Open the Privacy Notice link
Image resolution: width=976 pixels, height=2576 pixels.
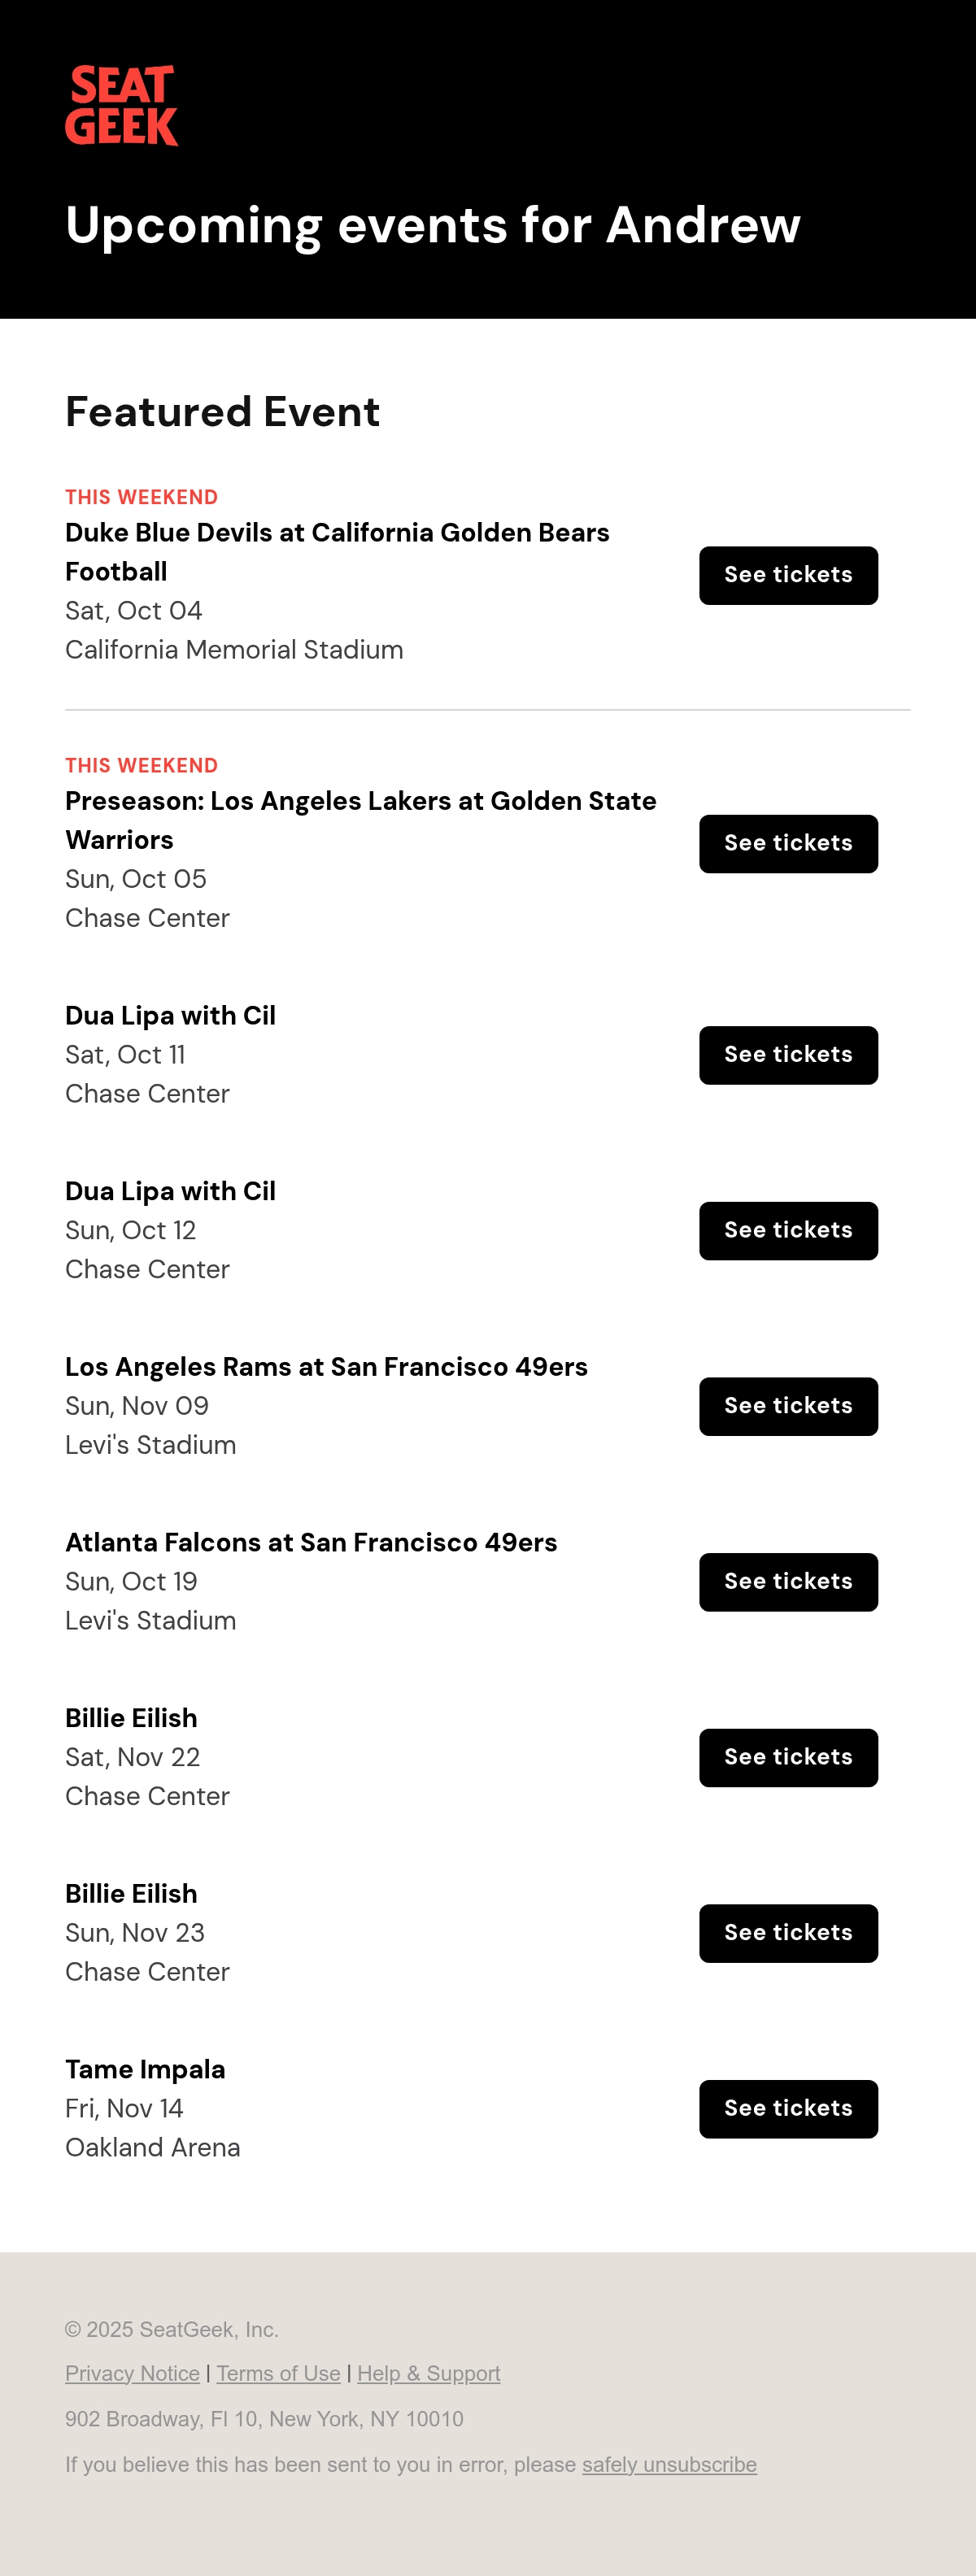132,2373
